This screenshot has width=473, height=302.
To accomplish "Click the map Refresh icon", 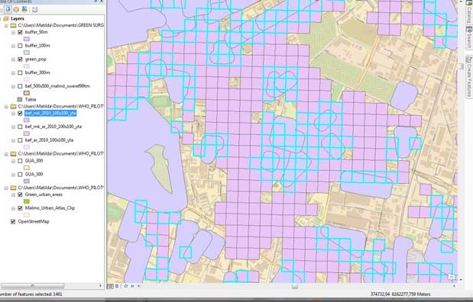I will 125,286.
